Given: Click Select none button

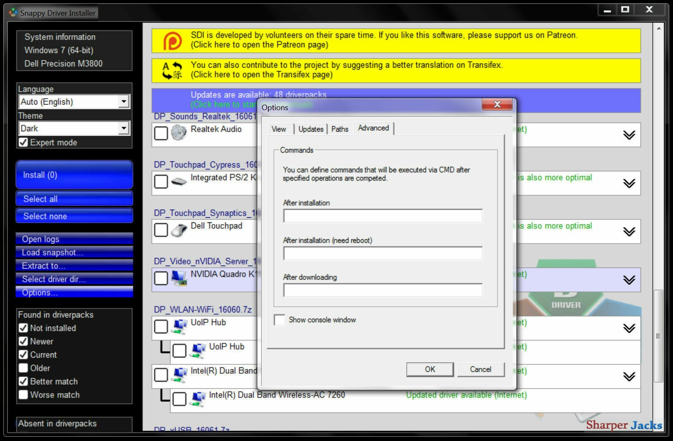Looking at the screenshot, I should point(74,216).
